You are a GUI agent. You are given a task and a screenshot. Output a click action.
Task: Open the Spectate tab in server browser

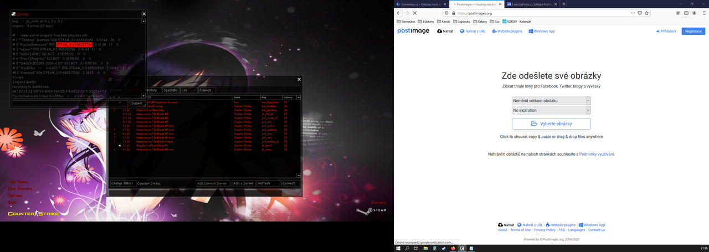point(170,90)
